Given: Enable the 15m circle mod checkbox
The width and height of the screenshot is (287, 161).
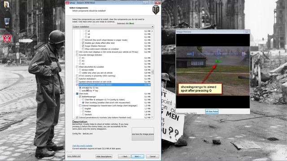Looking at the screenshot, I should [x=77, y=52].
